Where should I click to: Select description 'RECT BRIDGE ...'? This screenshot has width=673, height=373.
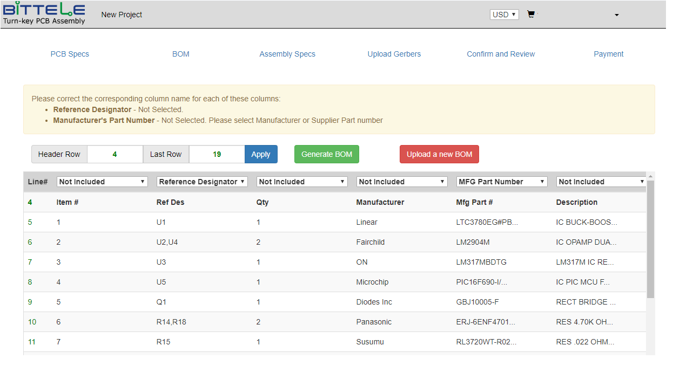pyautogui.click(x=586, y=302)
